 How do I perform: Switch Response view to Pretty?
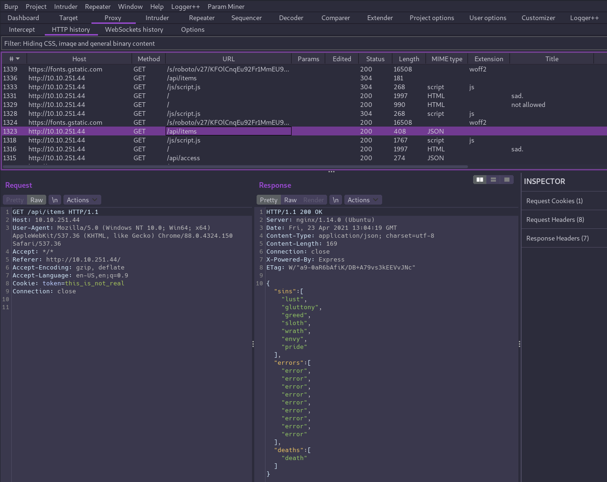268,200
